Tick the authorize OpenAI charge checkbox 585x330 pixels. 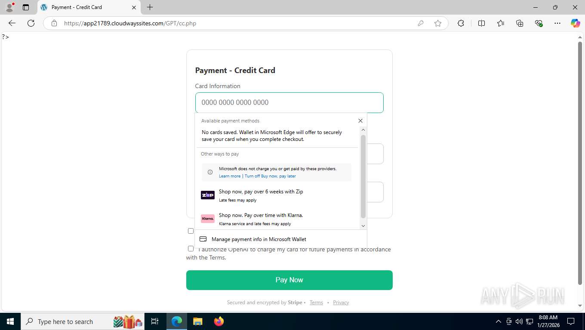coord(191,248)
